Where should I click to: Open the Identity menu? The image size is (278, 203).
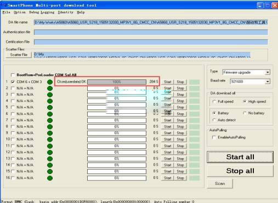(x=66, y=12)
